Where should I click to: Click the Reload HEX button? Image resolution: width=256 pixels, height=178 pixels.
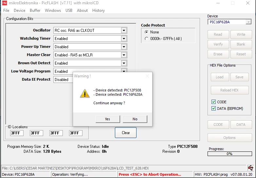tap(229, 90)
